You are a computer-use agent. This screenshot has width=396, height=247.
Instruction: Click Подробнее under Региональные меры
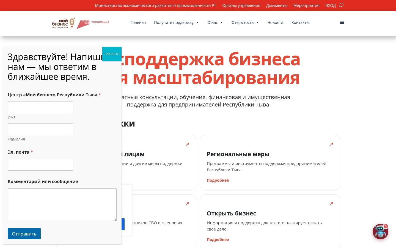coord(218,180)
